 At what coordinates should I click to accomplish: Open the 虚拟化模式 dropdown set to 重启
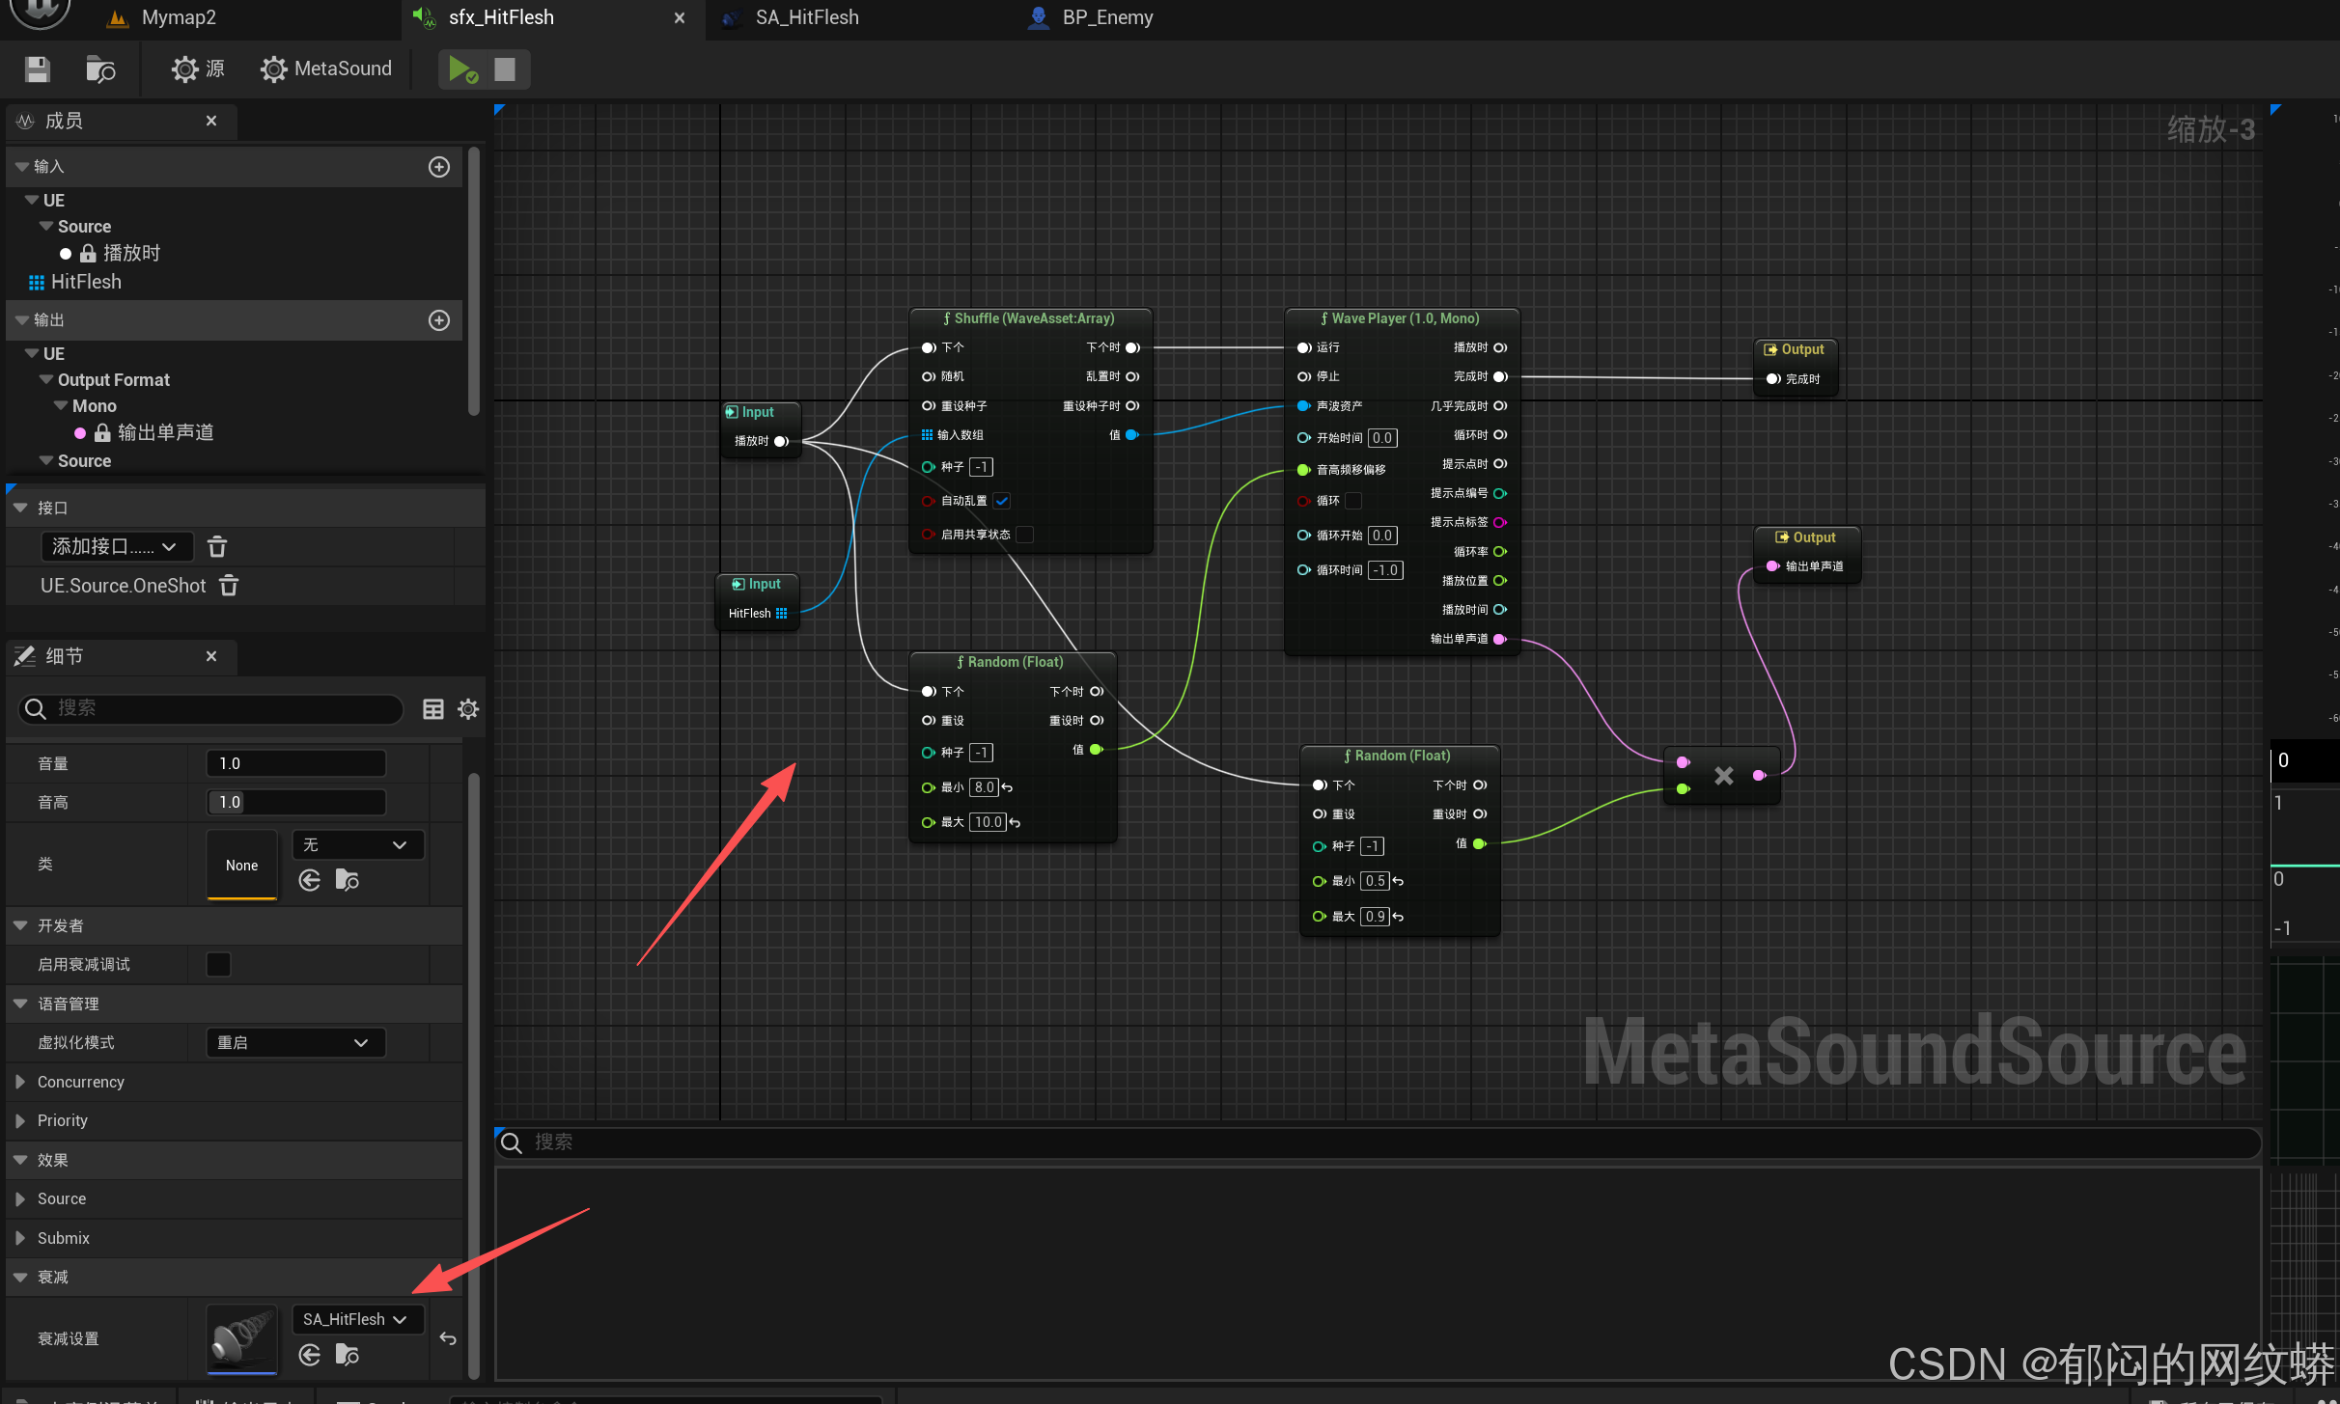point(295,1043)
